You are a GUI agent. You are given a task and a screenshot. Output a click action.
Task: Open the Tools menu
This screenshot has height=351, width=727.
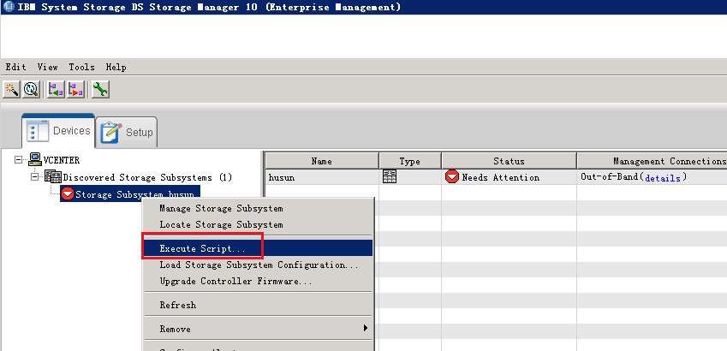click(81, 68)
